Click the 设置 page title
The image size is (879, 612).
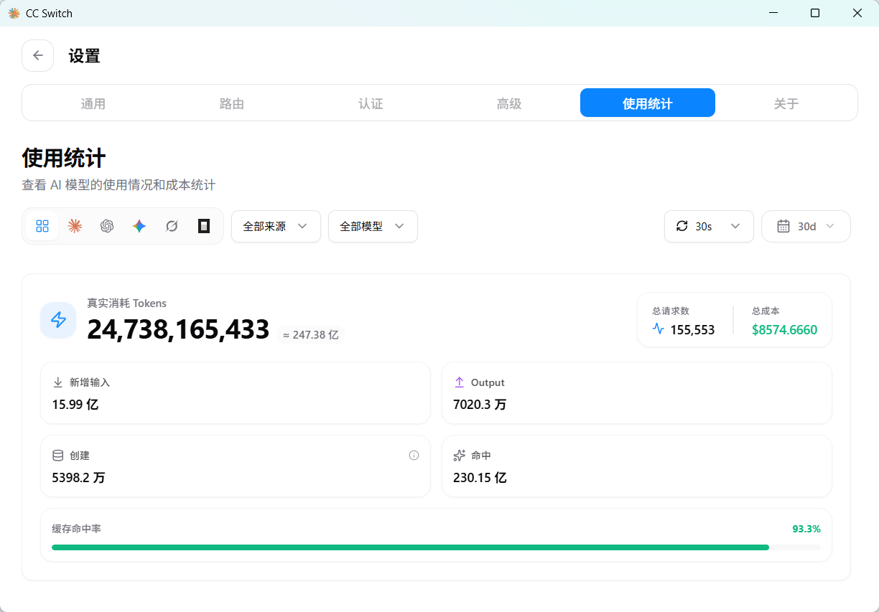[x=84, y=56]
